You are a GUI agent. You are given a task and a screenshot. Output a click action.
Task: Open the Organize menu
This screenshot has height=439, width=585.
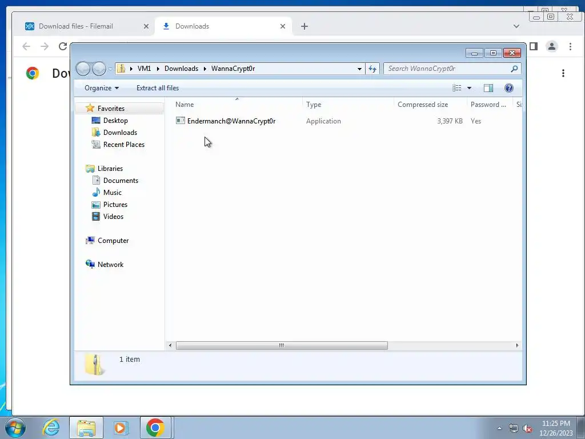click(102, 88)
